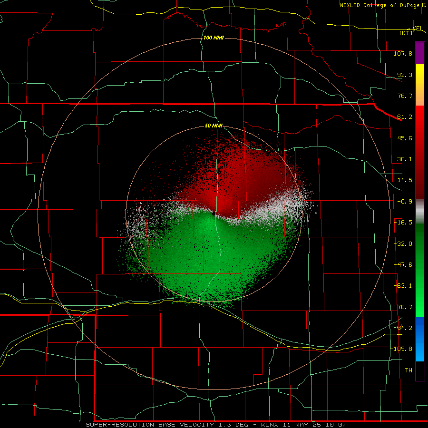Select the gray near-zero segment of color scale
The image size is (428, 428).
420,211
